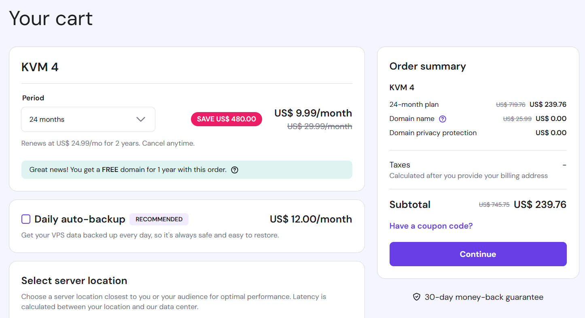Click the Subtotal US$ 239.76 amount
This screenshot has width=585, height=318.
540,205
